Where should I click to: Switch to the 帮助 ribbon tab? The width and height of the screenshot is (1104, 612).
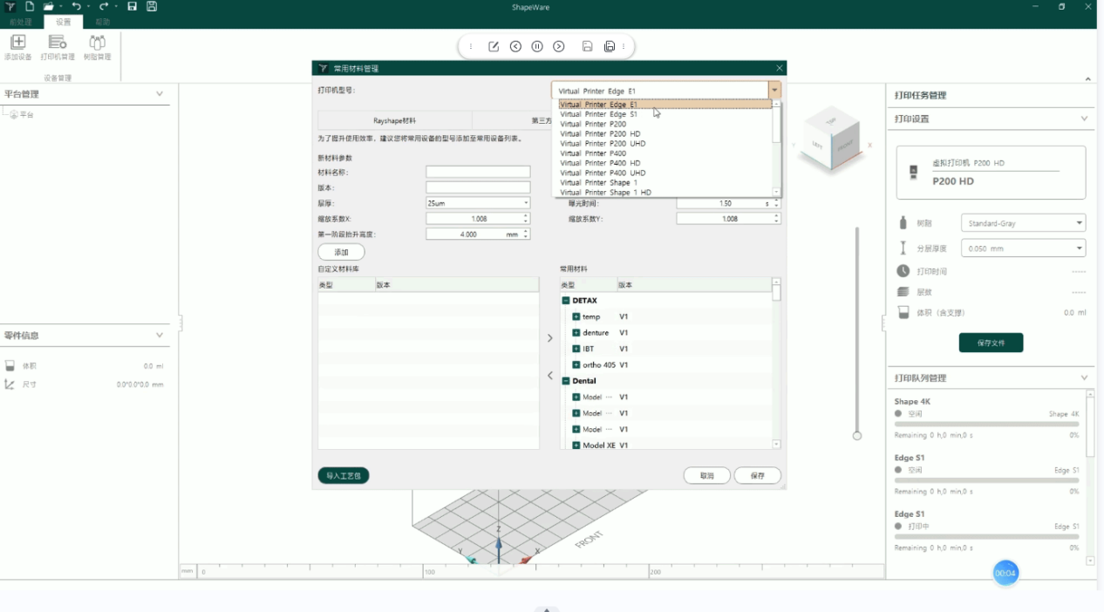click(x=103, y=22)
